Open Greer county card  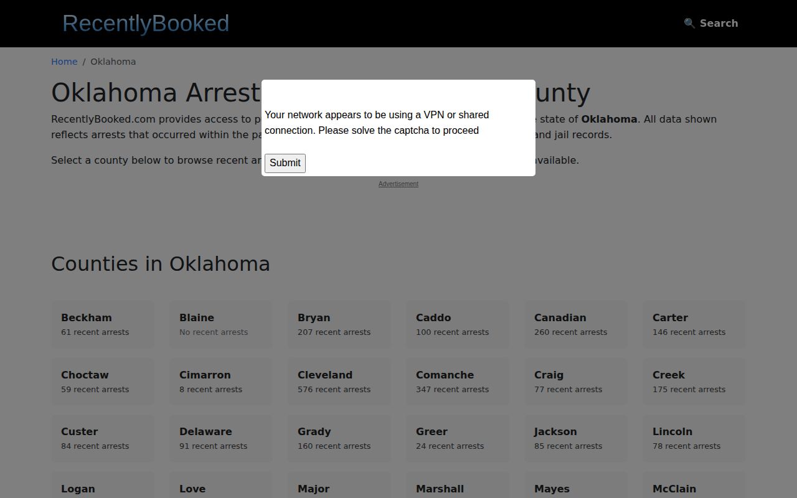[x=458, y=438]
